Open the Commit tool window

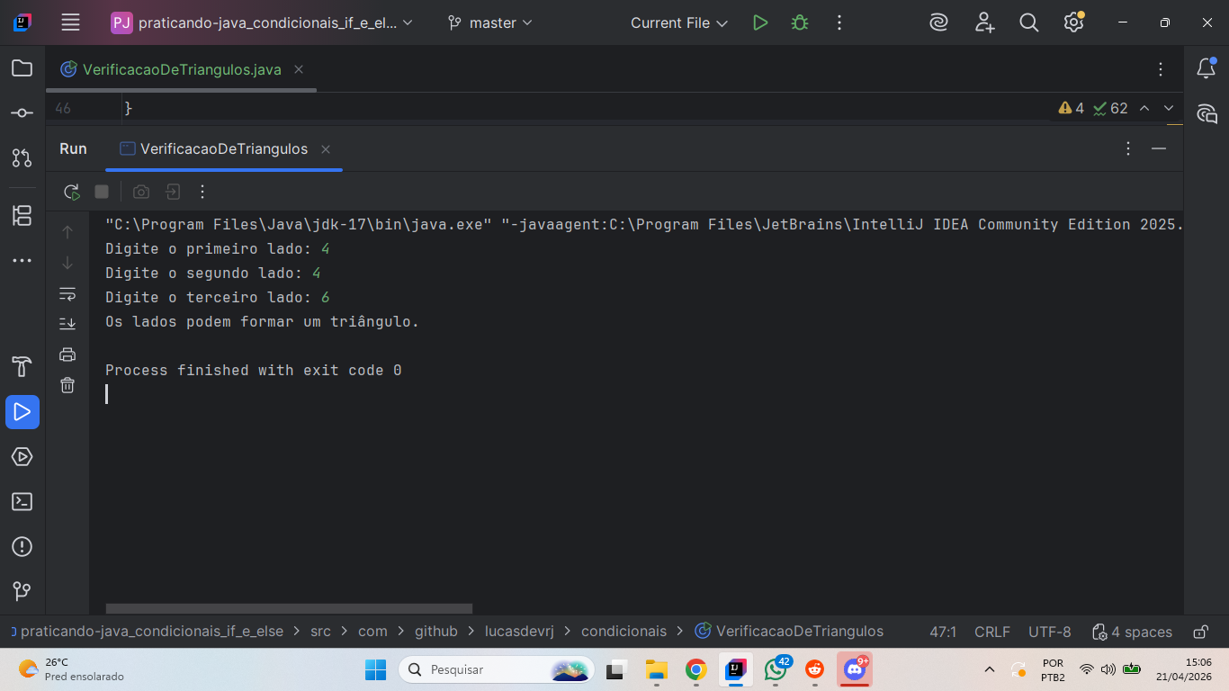pyautogui.click(x=22, y=113)
